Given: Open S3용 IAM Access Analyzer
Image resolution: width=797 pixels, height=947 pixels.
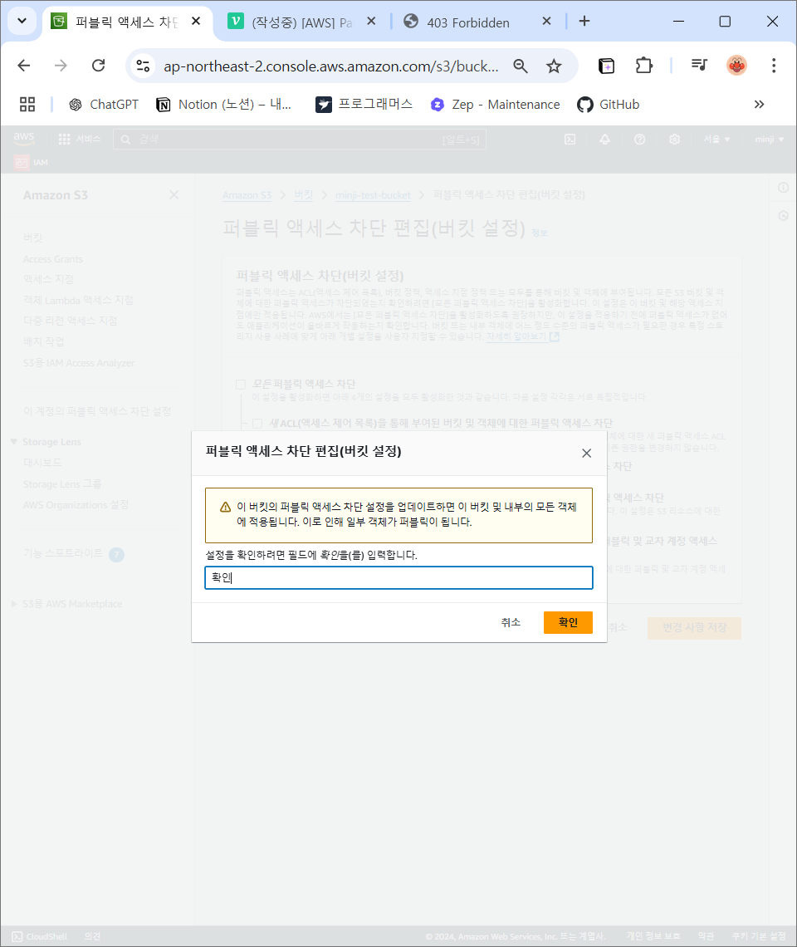Looking at the screenshot, I should 79,363.
